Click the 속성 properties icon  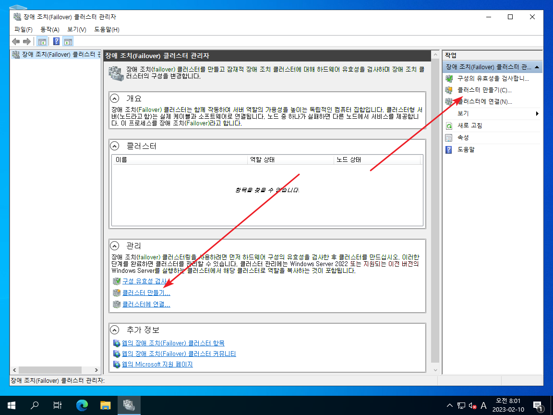pos(449,138)
